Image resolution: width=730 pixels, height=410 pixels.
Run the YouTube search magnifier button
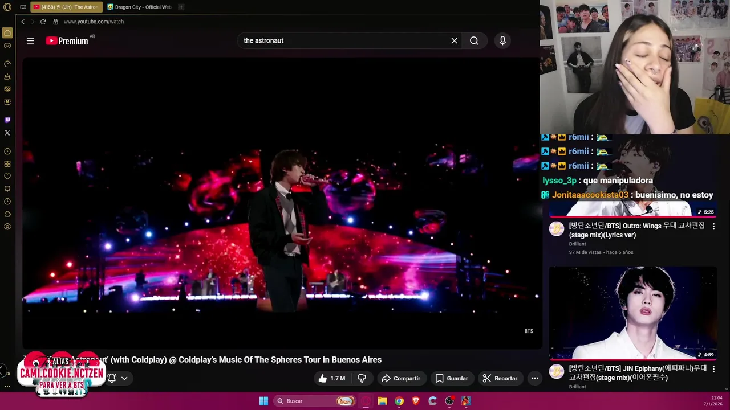tap(474, 40)
